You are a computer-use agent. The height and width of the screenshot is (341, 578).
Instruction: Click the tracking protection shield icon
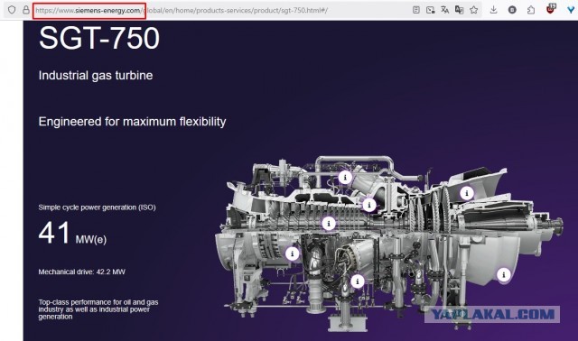pyautogui.click(x=12, y=10)
